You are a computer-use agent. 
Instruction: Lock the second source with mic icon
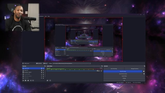[x=43, y=70]
